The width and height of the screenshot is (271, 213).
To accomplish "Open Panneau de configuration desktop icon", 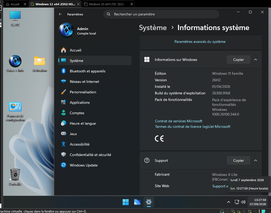I will pos(15,111).
